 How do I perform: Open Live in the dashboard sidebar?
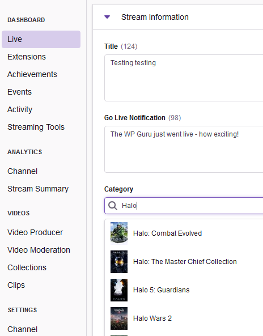tap(41, 39)
